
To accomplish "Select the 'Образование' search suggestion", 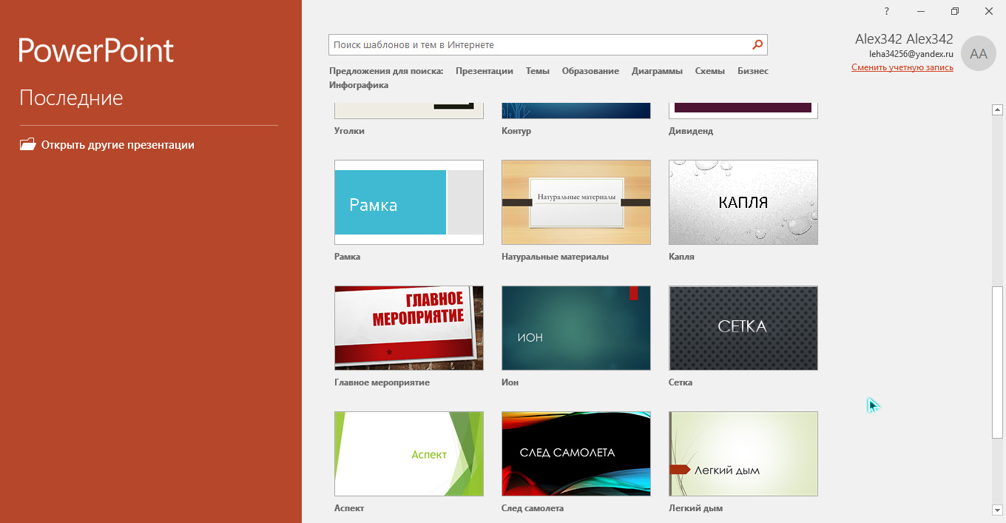I will pos(590,71).
